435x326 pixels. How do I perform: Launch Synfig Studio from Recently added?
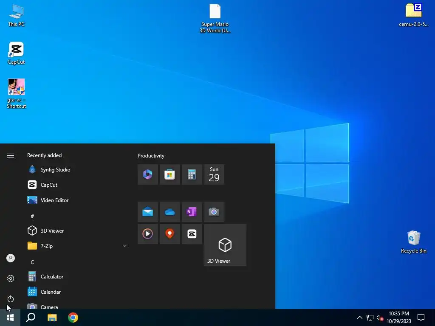(x=77, y=170)
